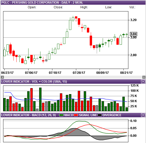
Task: Click the 0.00 MACD axis label
Action: pyautogui.click(x=133, y=136)
